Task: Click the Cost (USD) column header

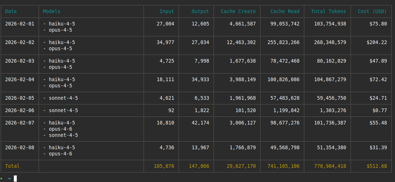Action: pos(372,11)
